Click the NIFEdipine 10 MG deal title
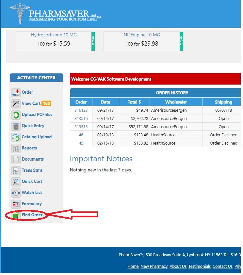 click(x=142, y=35)
